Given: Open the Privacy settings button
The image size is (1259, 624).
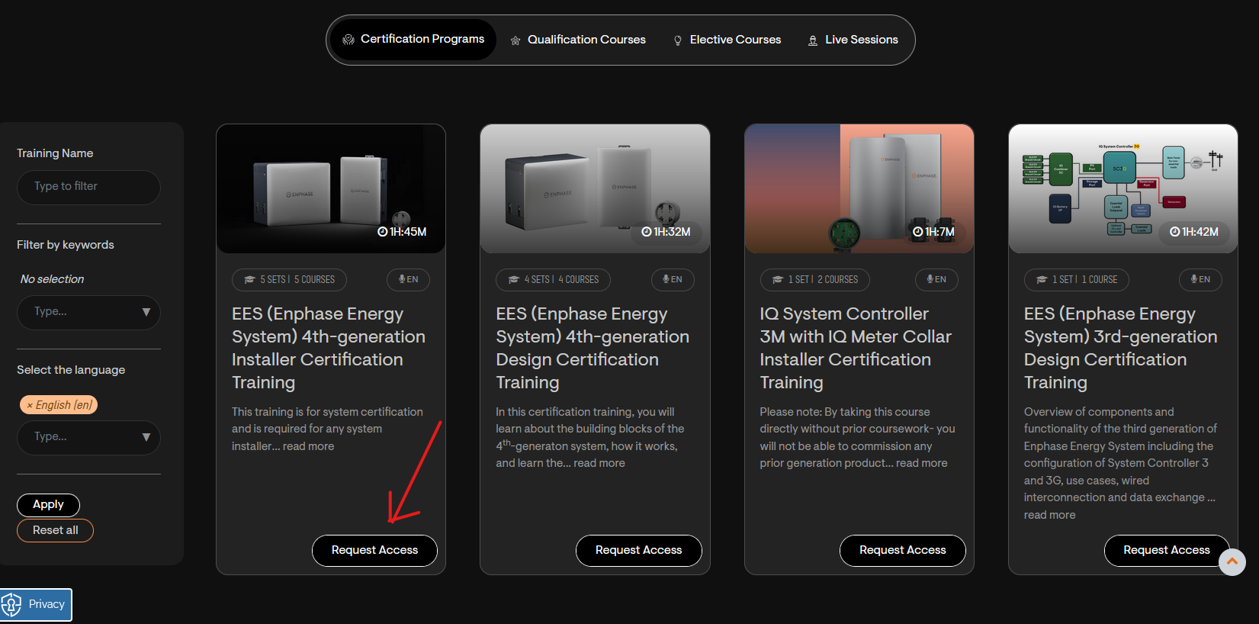Looking at the screenshot, I should pos(36,605).
